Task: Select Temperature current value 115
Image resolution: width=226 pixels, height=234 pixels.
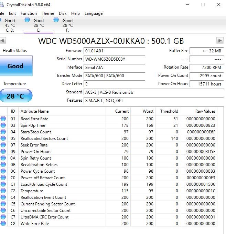Action: 125,191
